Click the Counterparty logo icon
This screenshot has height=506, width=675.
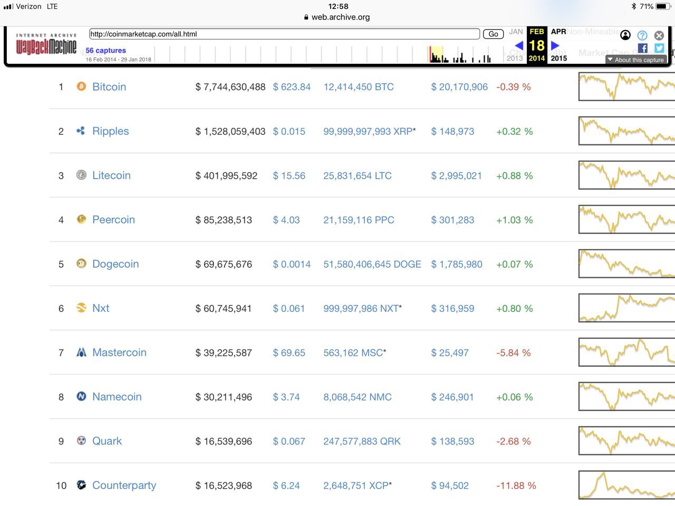81,485
